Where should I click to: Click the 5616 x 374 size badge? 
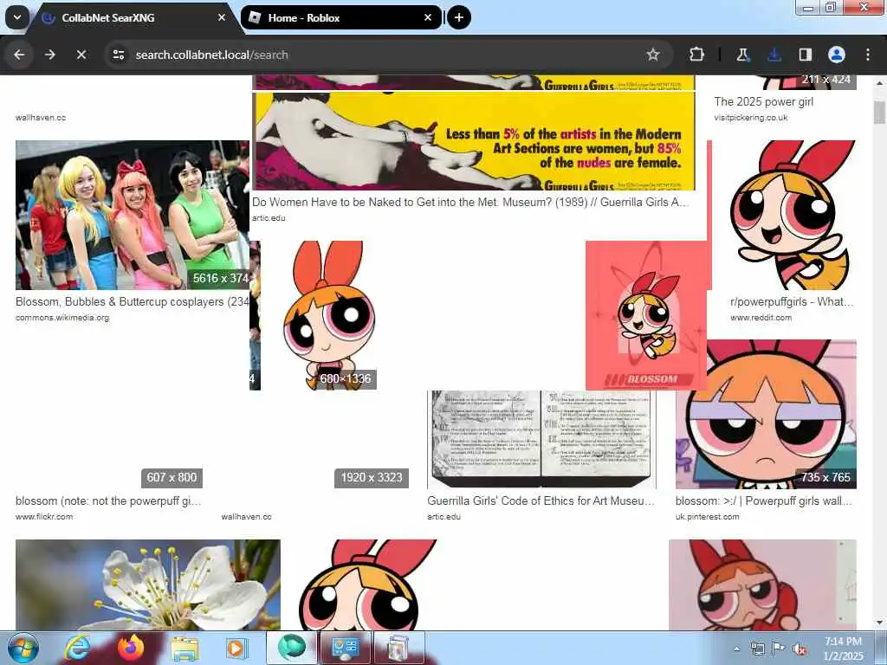[x=219, y=278]
